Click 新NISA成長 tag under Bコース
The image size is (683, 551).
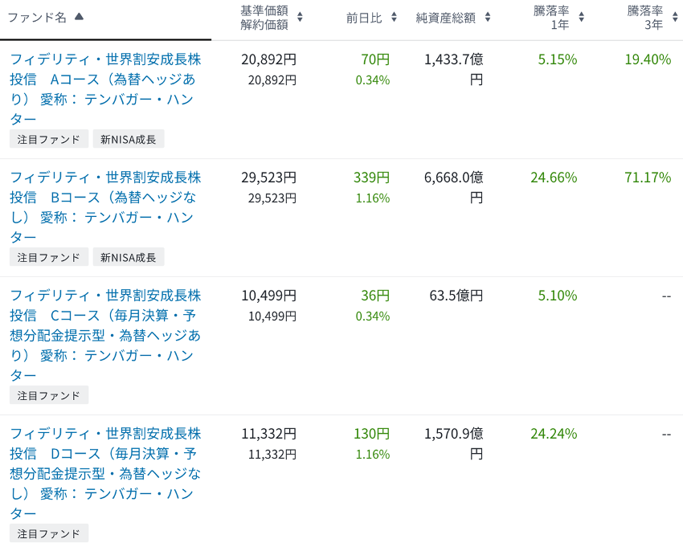click(129, 257)
